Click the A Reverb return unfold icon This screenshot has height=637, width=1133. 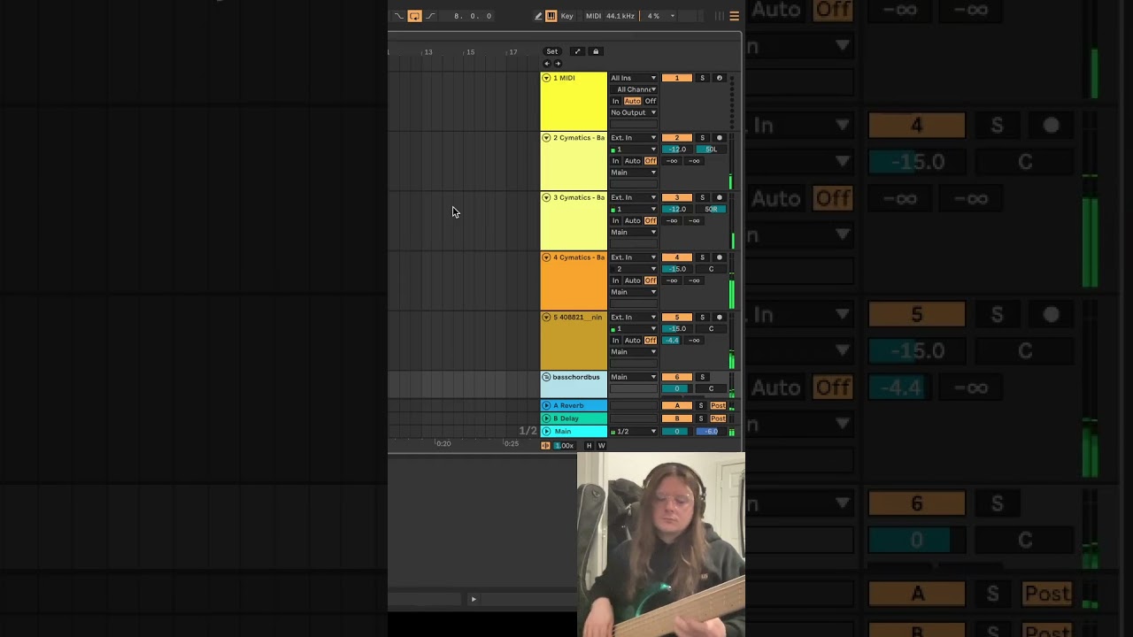pyautogui.click(x=546, y=405)
